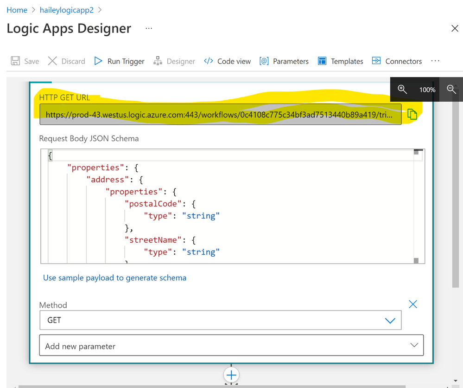The image size is (463, 388).
Task: Open Parameters label in toolbar
Action: [x=291, y=61]
